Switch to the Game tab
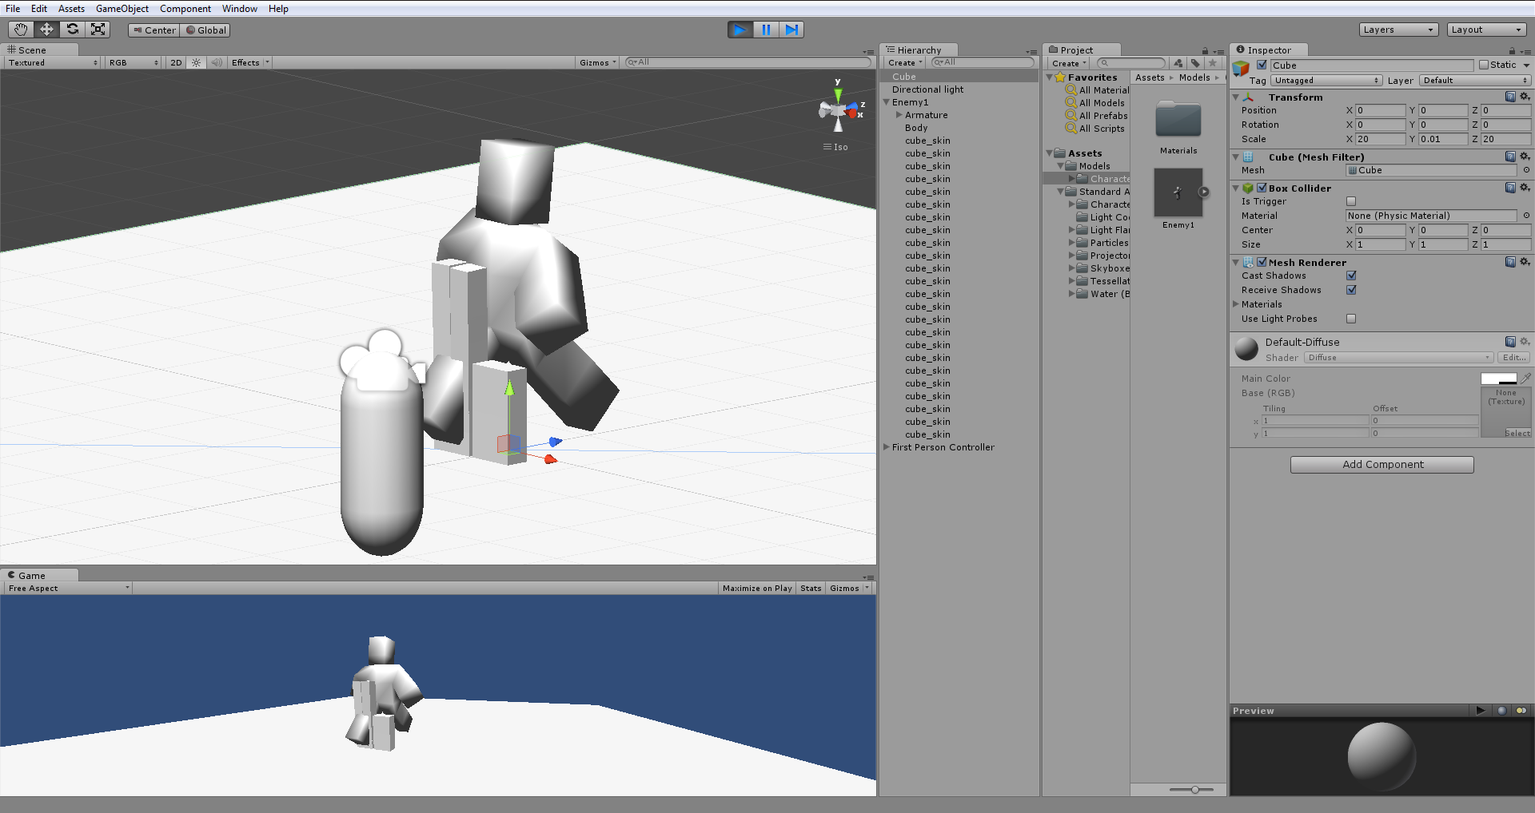The width and height of the screenshot is (1535, 813). (38, 575)
